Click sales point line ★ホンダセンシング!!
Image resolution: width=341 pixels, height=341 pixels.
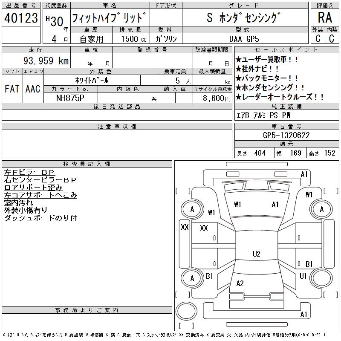tap(270, 87)
